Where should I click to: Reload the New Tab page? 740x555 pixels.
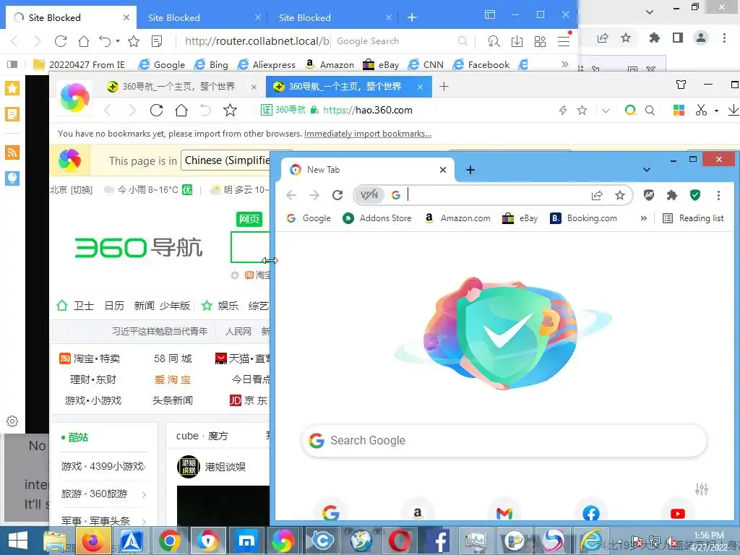[337, 195]
